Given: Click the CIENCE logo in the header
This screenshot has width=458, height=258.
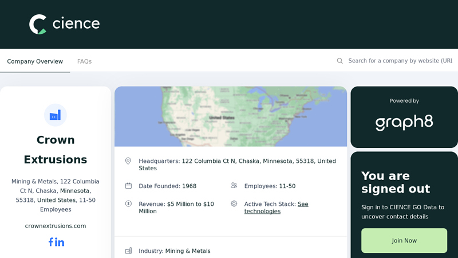Looking at the screenshot, I should (64, 24).
